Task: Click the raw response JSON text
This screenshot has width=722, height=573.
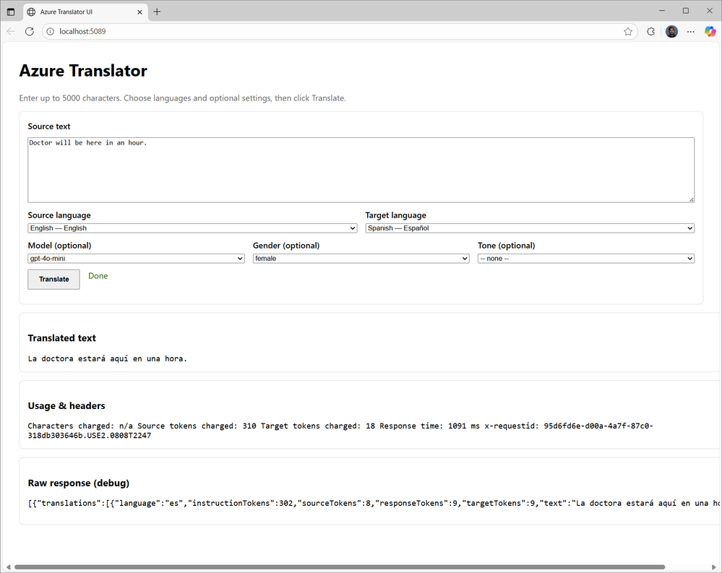Action: pos(374,503)
